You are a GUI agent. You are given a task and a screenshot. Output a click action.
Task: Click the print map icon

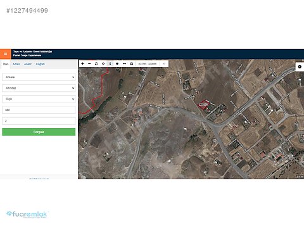(132, 63)
